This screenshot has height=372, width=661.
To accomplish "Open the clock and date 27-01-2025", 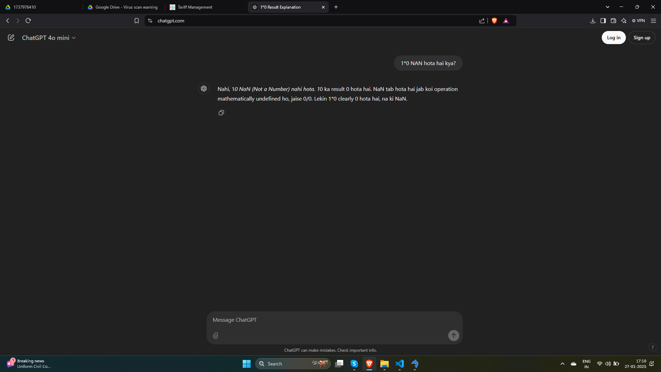I will click(636, 364).
